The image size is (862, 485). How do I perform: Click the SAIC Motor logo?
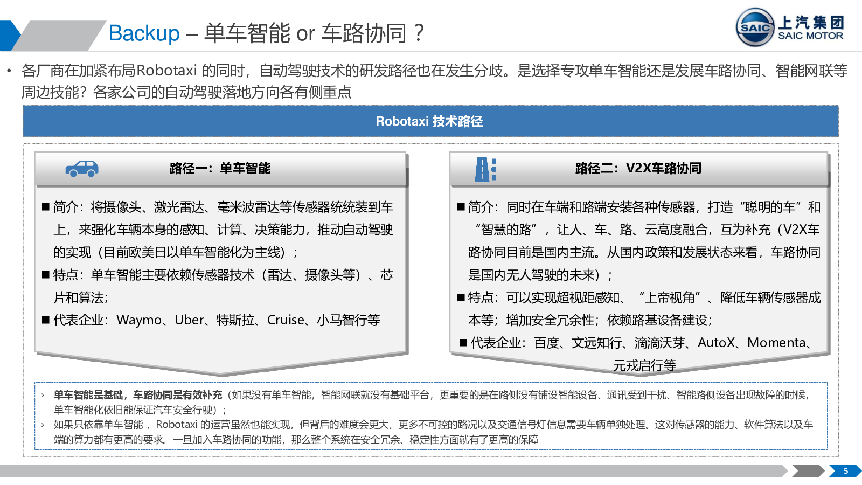(790, 27)
